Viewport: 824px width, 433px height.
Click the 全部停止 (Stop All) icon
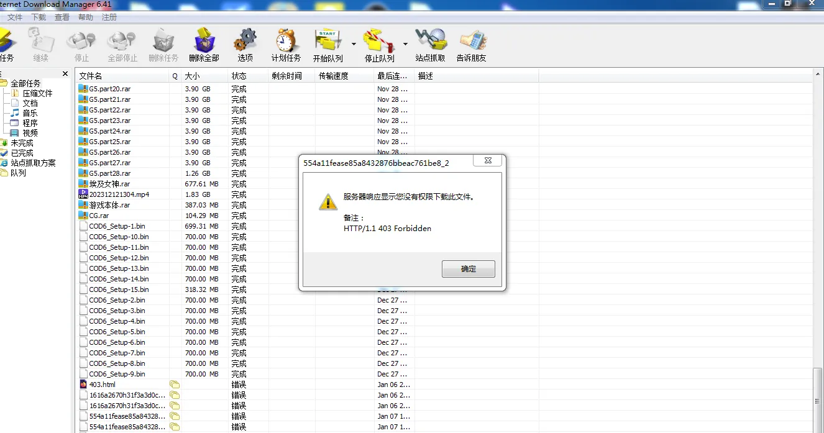pos(122,43)
